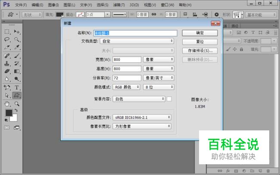Click the lock icon in layers panel
The height and width of the screenshot is (175, 280).
coord(241,49)
